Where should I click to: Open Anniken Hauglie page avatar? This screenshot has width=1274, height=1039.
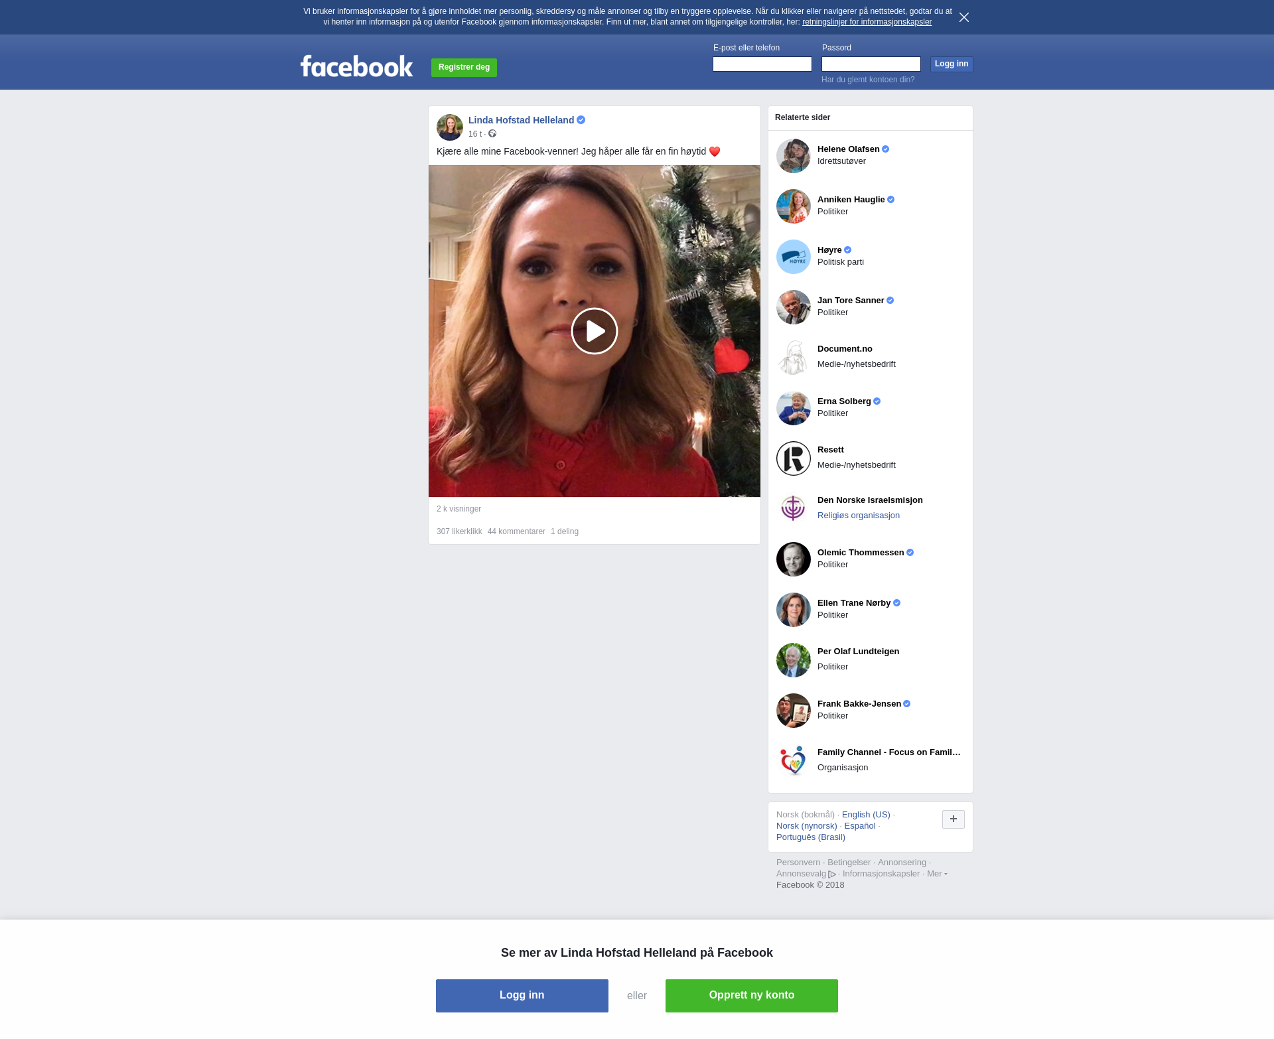tap(794, 206)
